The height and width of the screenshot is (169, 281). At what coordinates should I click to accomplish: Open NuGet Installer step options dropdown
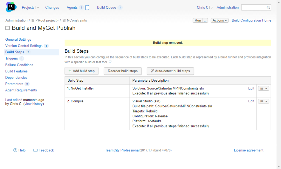263,88
